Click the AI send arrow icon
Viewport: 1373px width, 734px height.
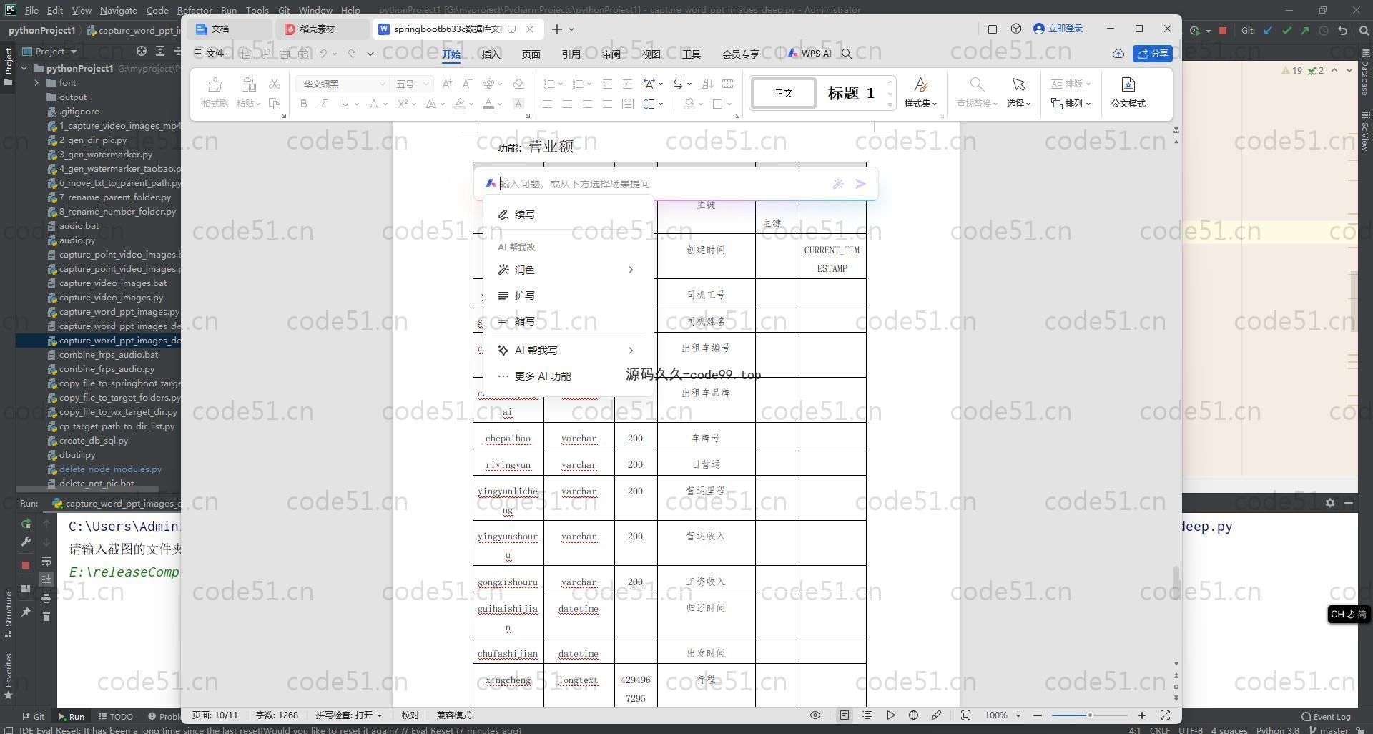click(x=861, y=184)
